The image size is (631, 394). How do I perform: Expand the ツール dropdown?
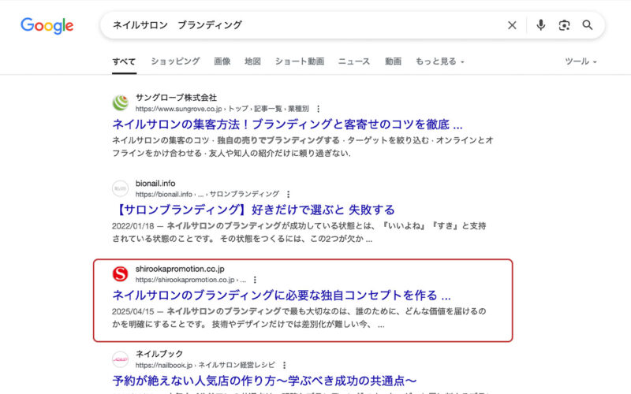(581, 61)
